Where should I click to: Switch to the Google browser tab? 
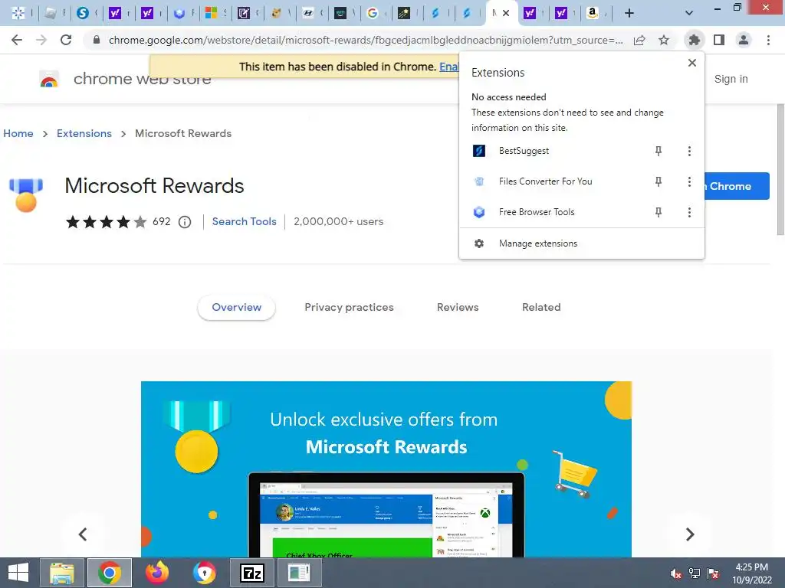[373, 14]
